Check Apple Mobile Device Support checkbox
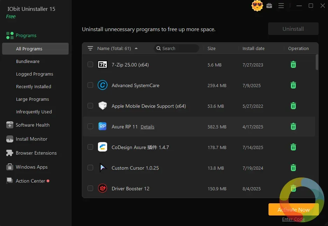328x226 pixels. pos(90,106)
